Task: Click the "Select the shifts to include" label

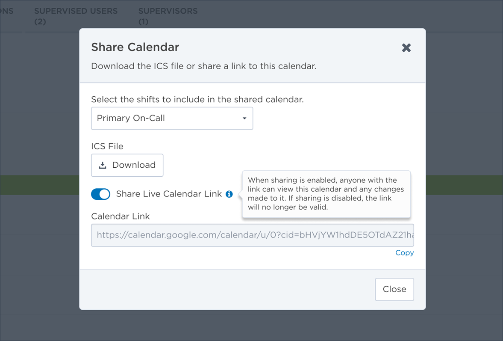Action: (x=197, y=100)
